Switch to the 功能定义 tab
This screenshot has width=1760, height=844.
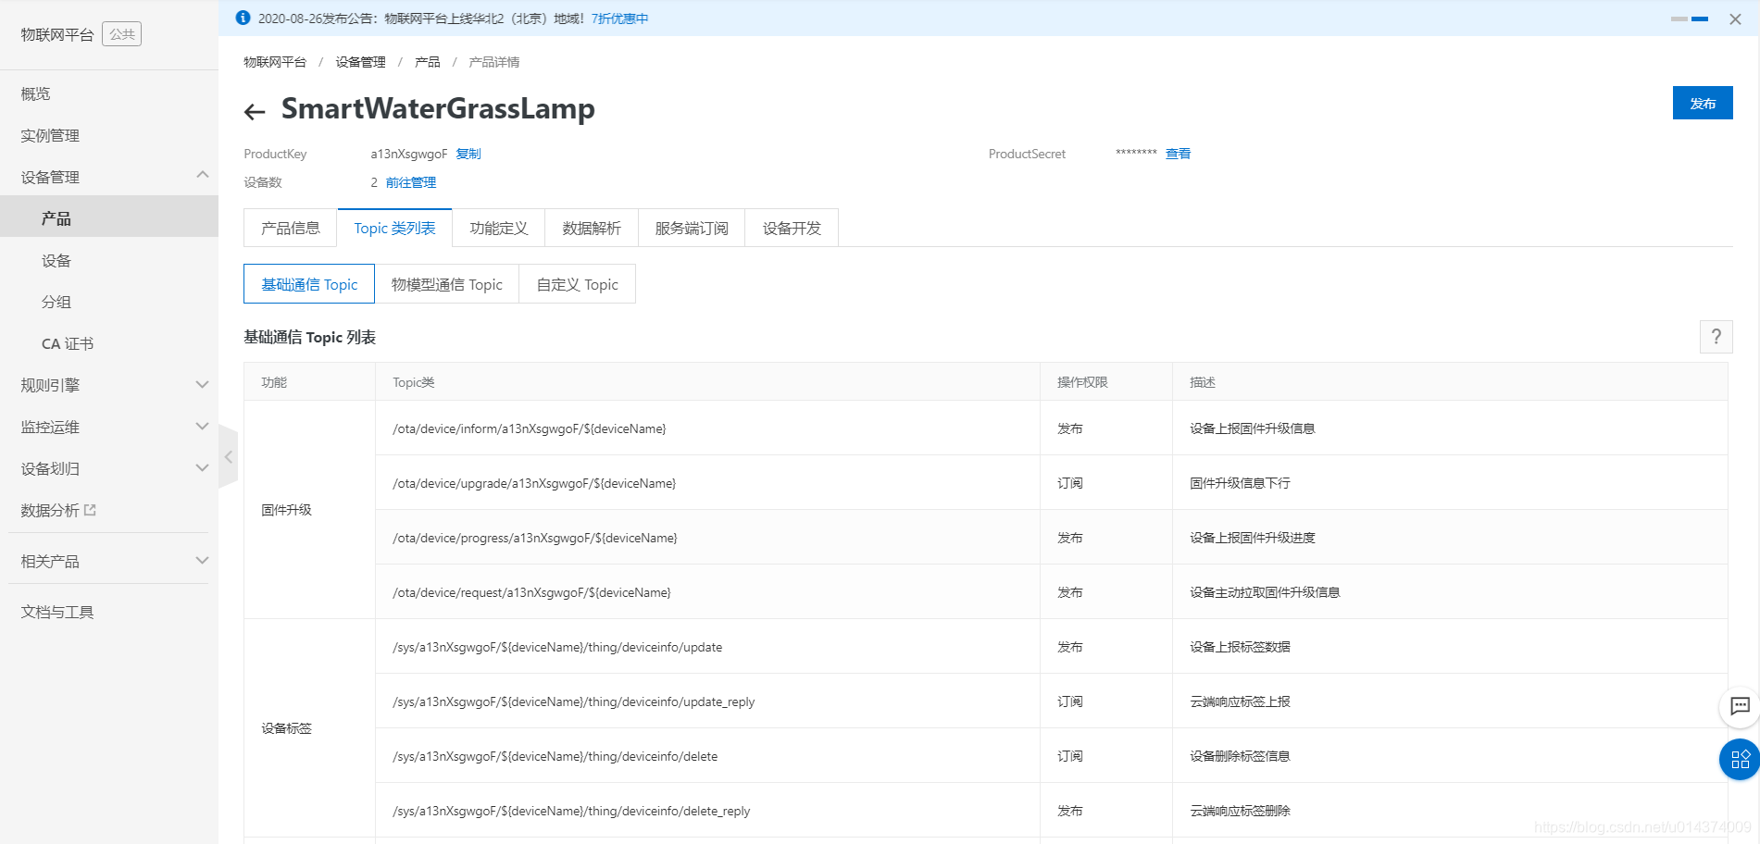click(498, 228)
